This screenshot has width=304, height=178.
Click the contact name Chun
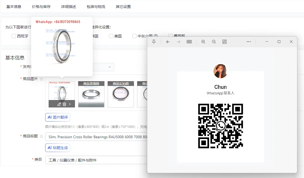221,87
